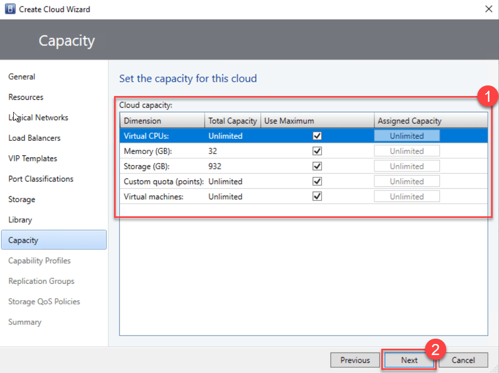Switch to the Load Balancers page
The width and height of the screenshot is (499, 373).
(34, 138)
